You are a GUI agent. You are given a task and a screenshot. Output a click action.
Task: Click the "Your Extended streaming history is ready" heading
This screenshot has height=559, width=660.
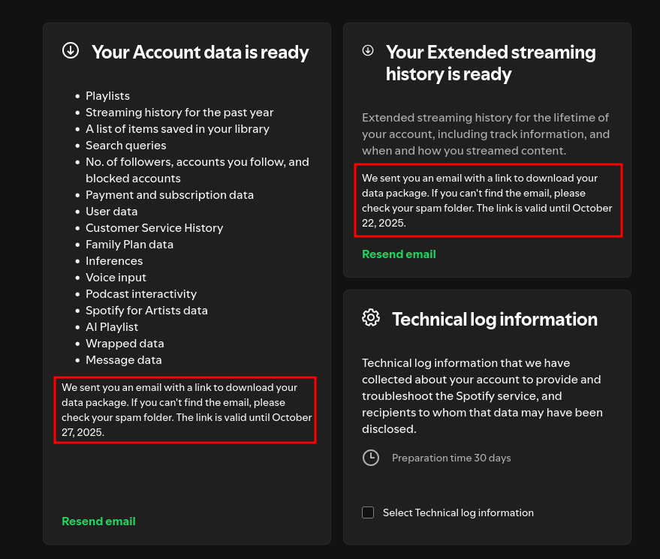(490, 63)
